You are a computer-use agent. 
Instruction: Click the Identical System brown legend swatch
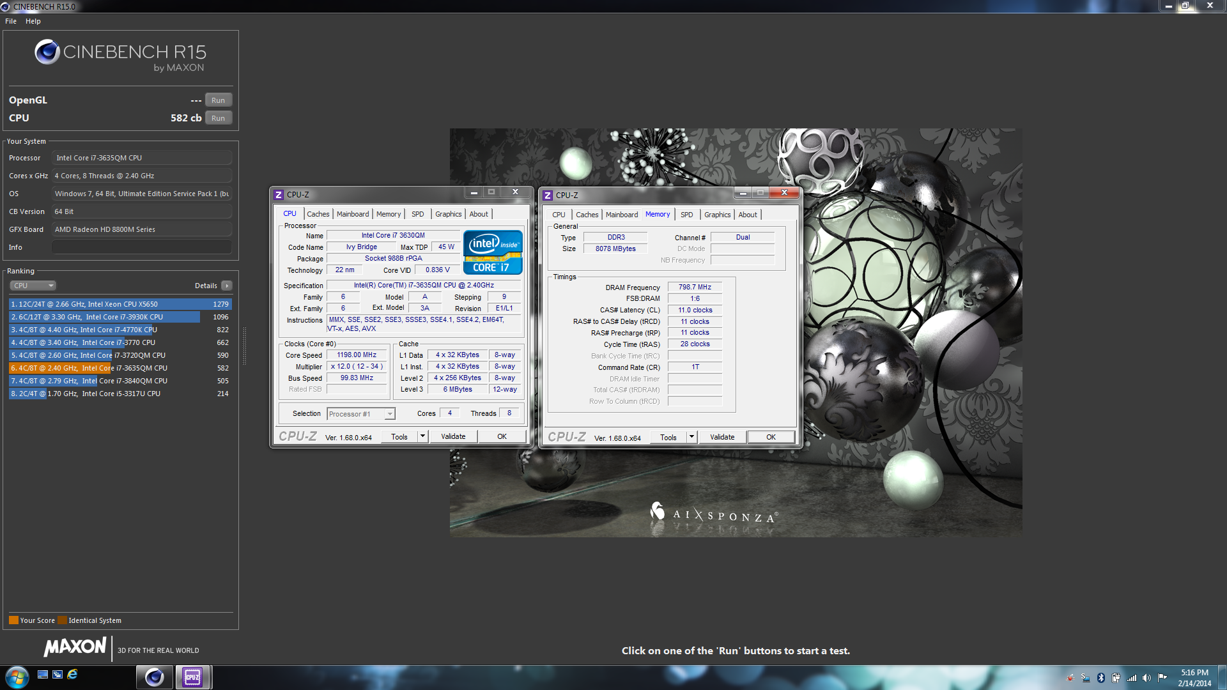point(62,620)
